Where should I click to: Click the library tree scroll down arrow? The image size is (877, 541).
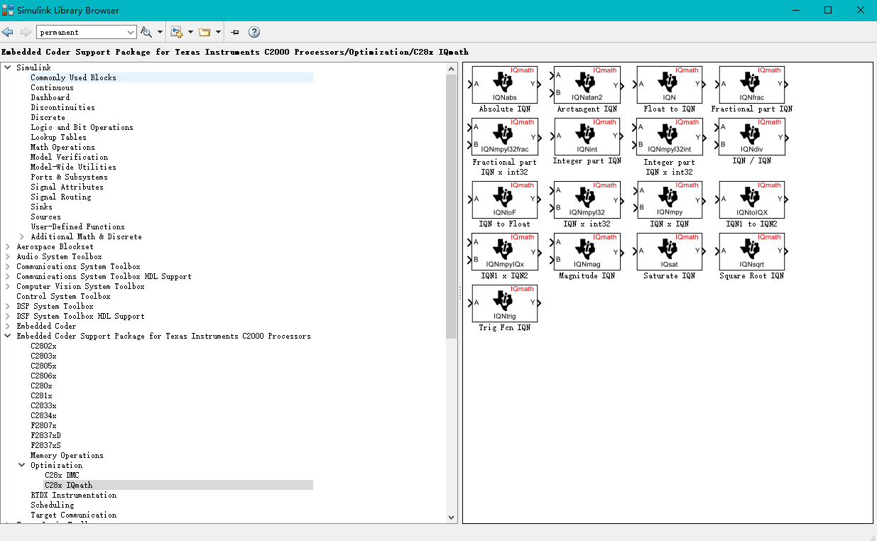[x=452, y=518]
